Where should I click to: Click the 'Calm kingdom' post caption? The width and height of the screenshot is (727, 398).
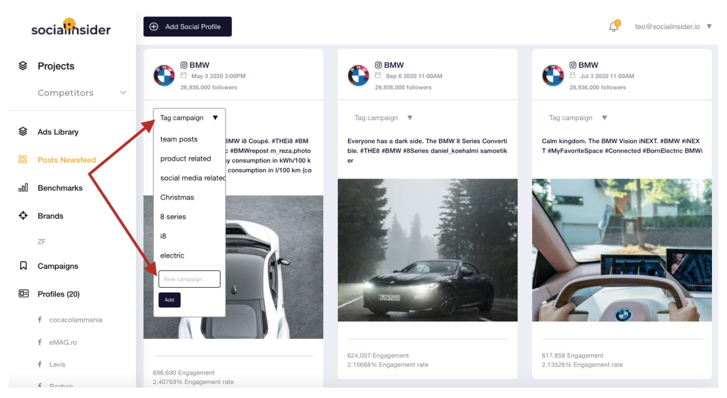(x=622, y=146)
